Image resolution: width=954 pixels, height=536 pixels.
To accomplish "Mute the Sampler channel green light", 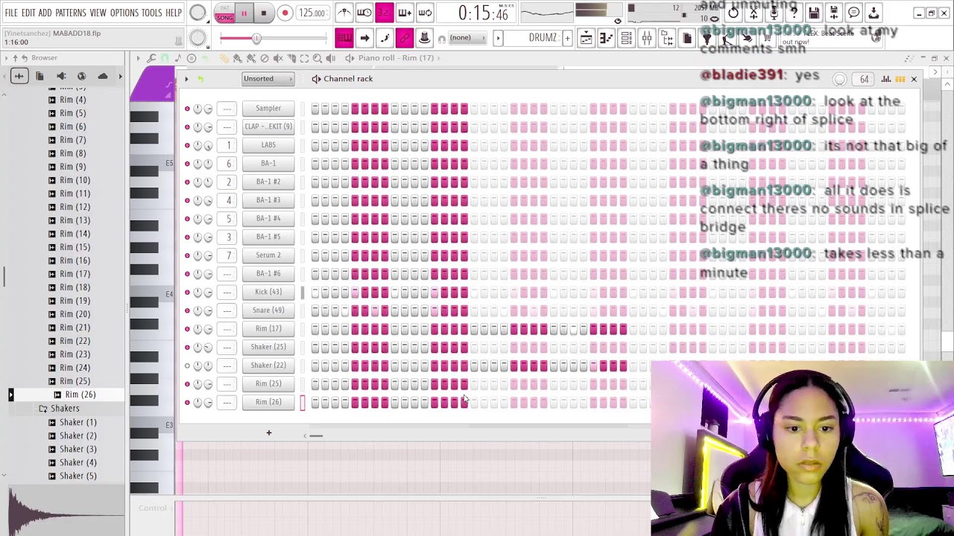I will (x=187, y=109).
